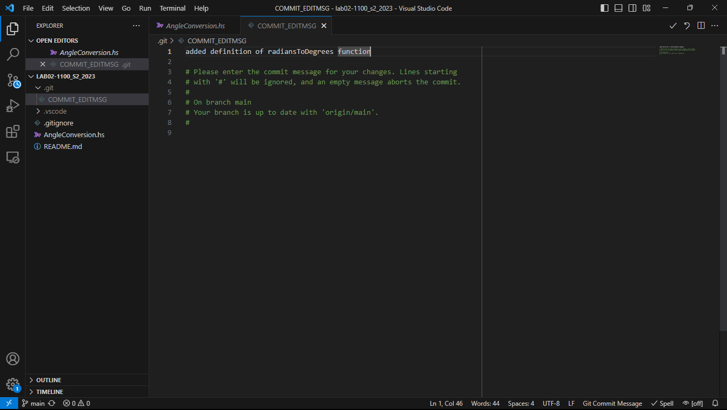Toggle the [off] eye indicator in status bar
The image size is (727, 410).
pyautogui.click(x=693, y=404)
